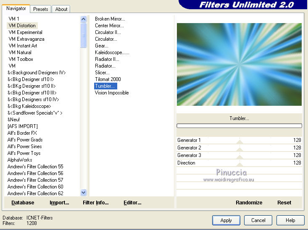The height and width of the screenshot is (230, 308).
Task: Select the VM Toolbox category
Action: [x=21, y=59]
